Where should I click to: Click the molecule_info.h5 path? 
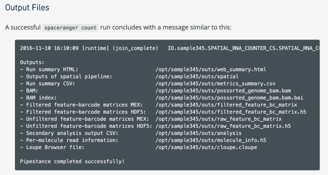211,140
